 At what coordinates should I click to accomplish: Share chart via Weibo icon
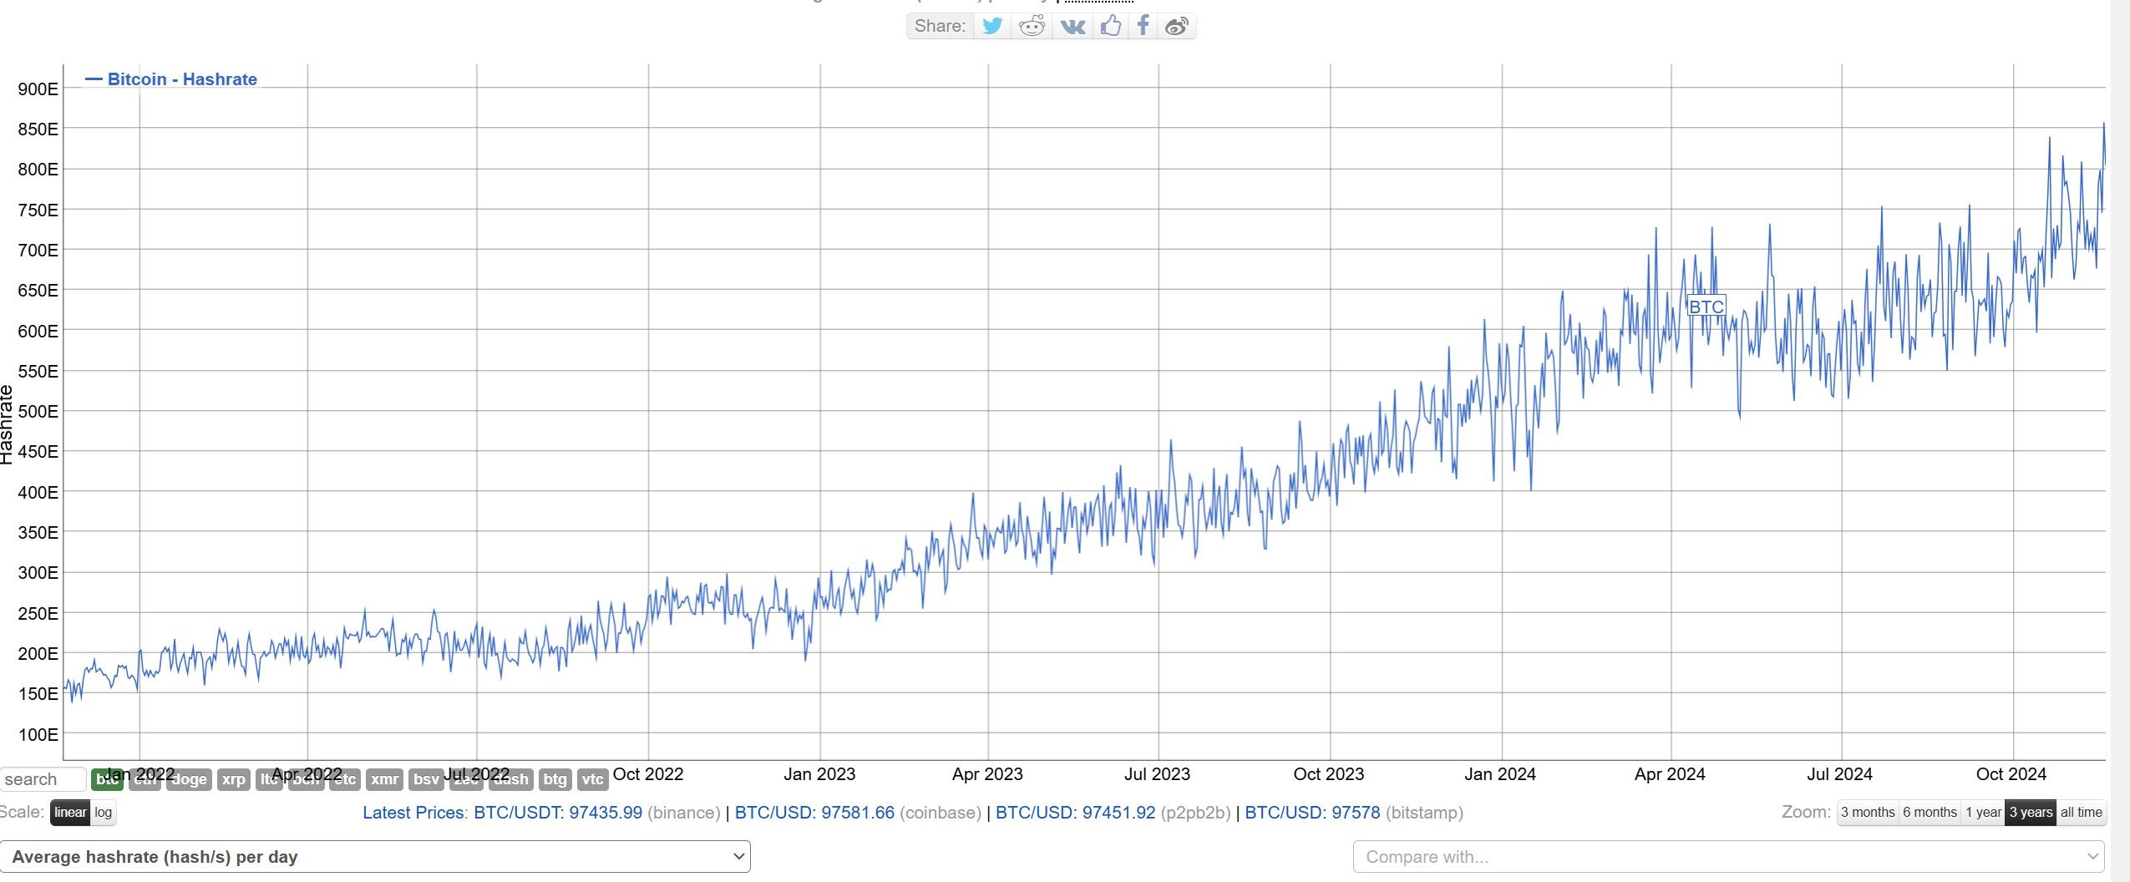1176,26
